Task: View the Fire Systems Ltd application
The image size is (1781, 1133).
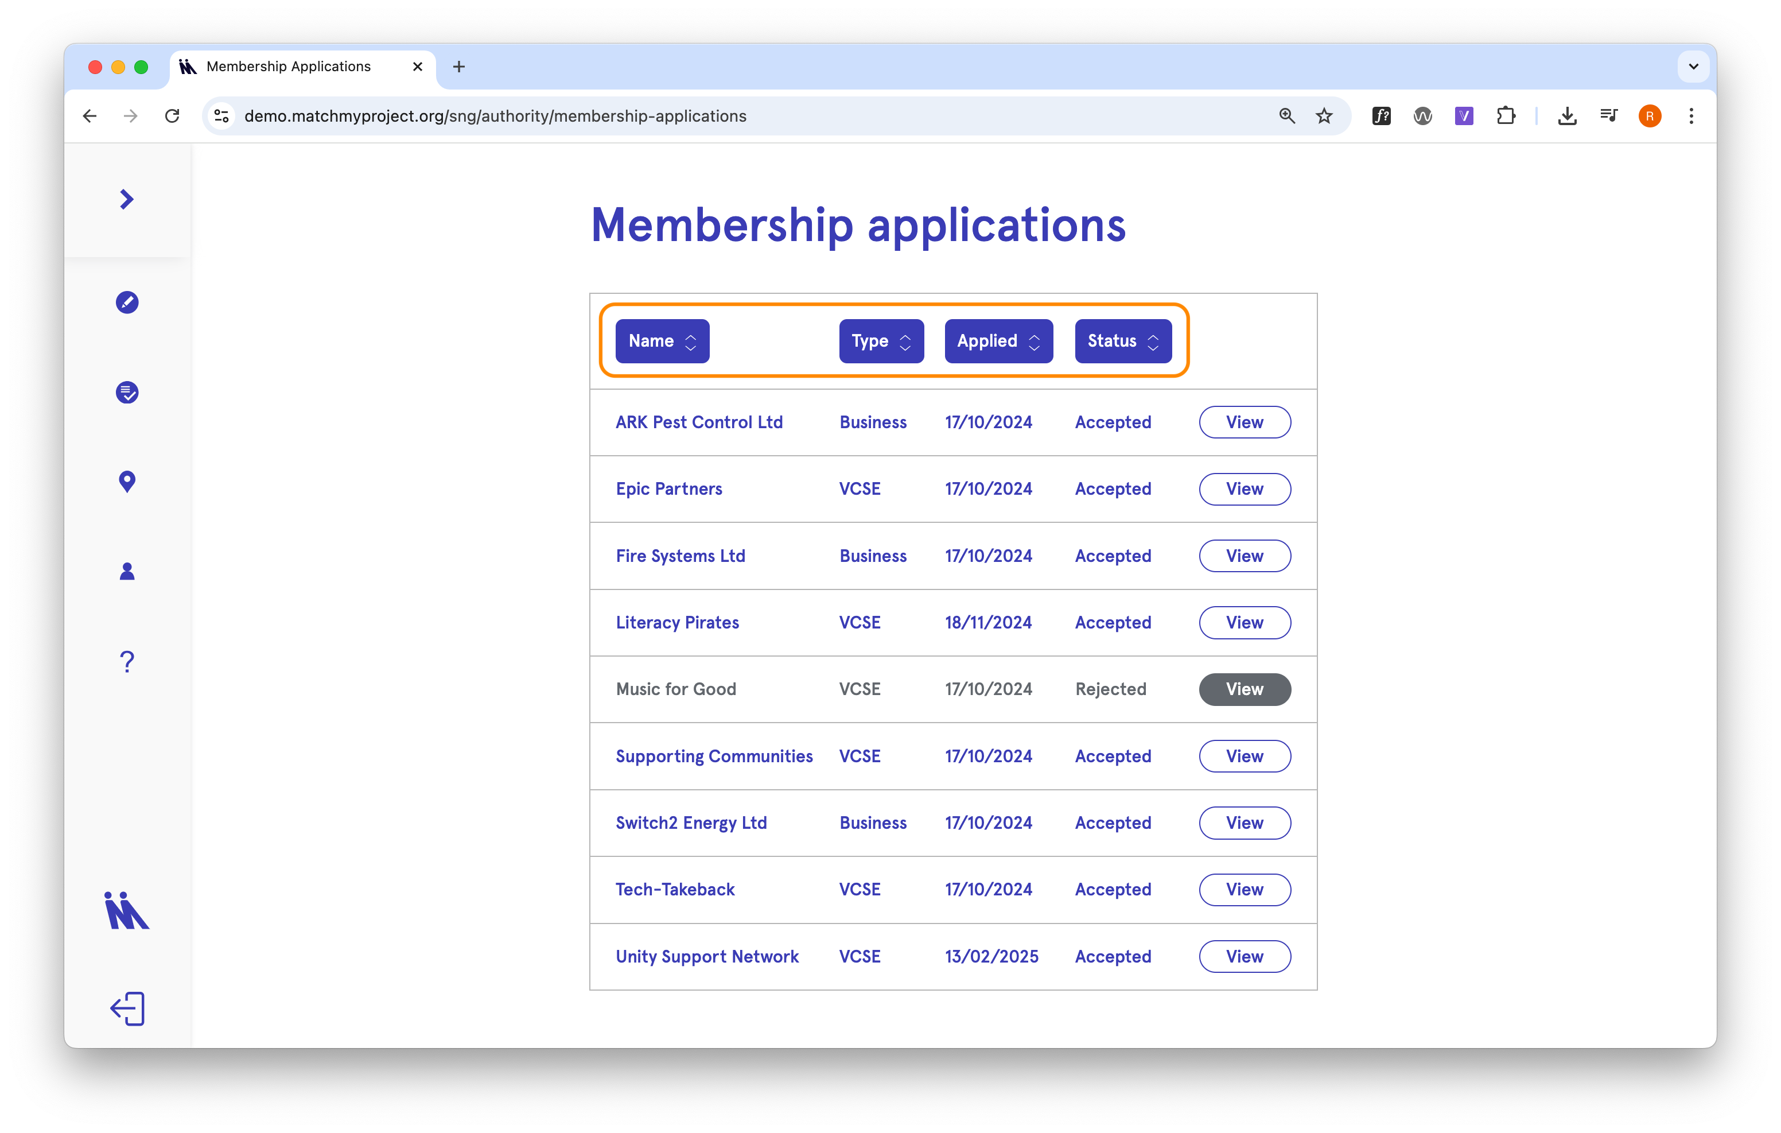Action: pos(1245,556)
